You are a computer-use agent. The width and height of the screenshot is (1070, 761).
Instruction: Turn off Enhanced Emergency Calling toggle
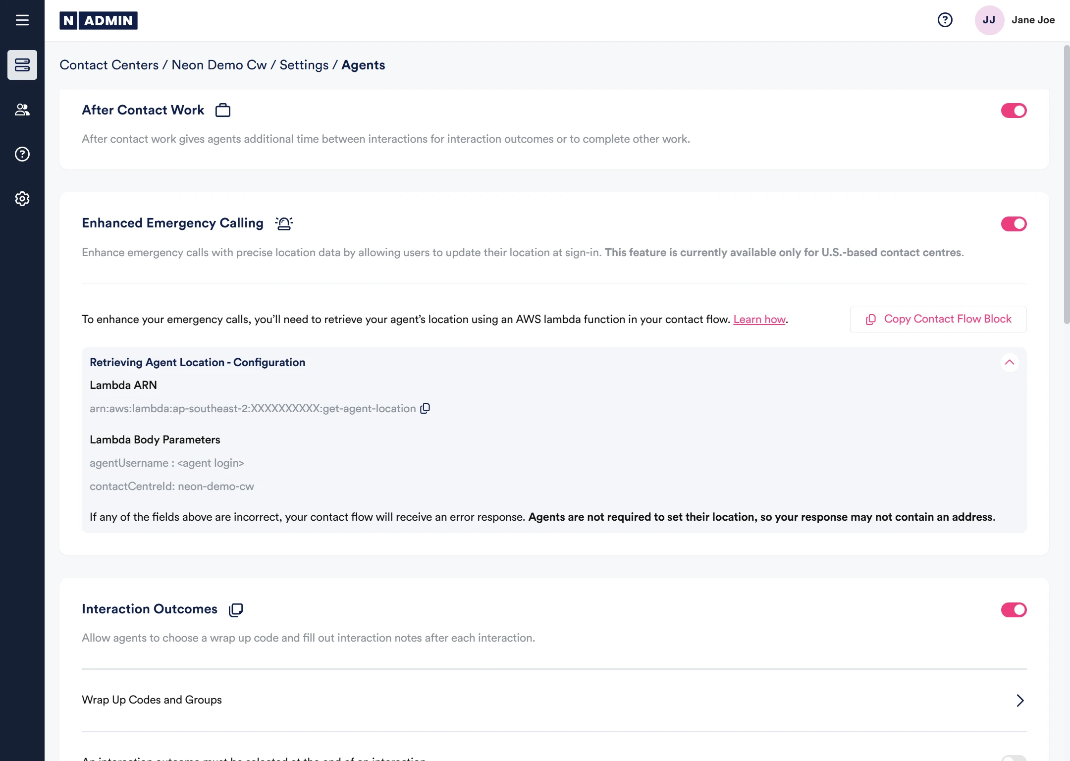coord(1014,224)
